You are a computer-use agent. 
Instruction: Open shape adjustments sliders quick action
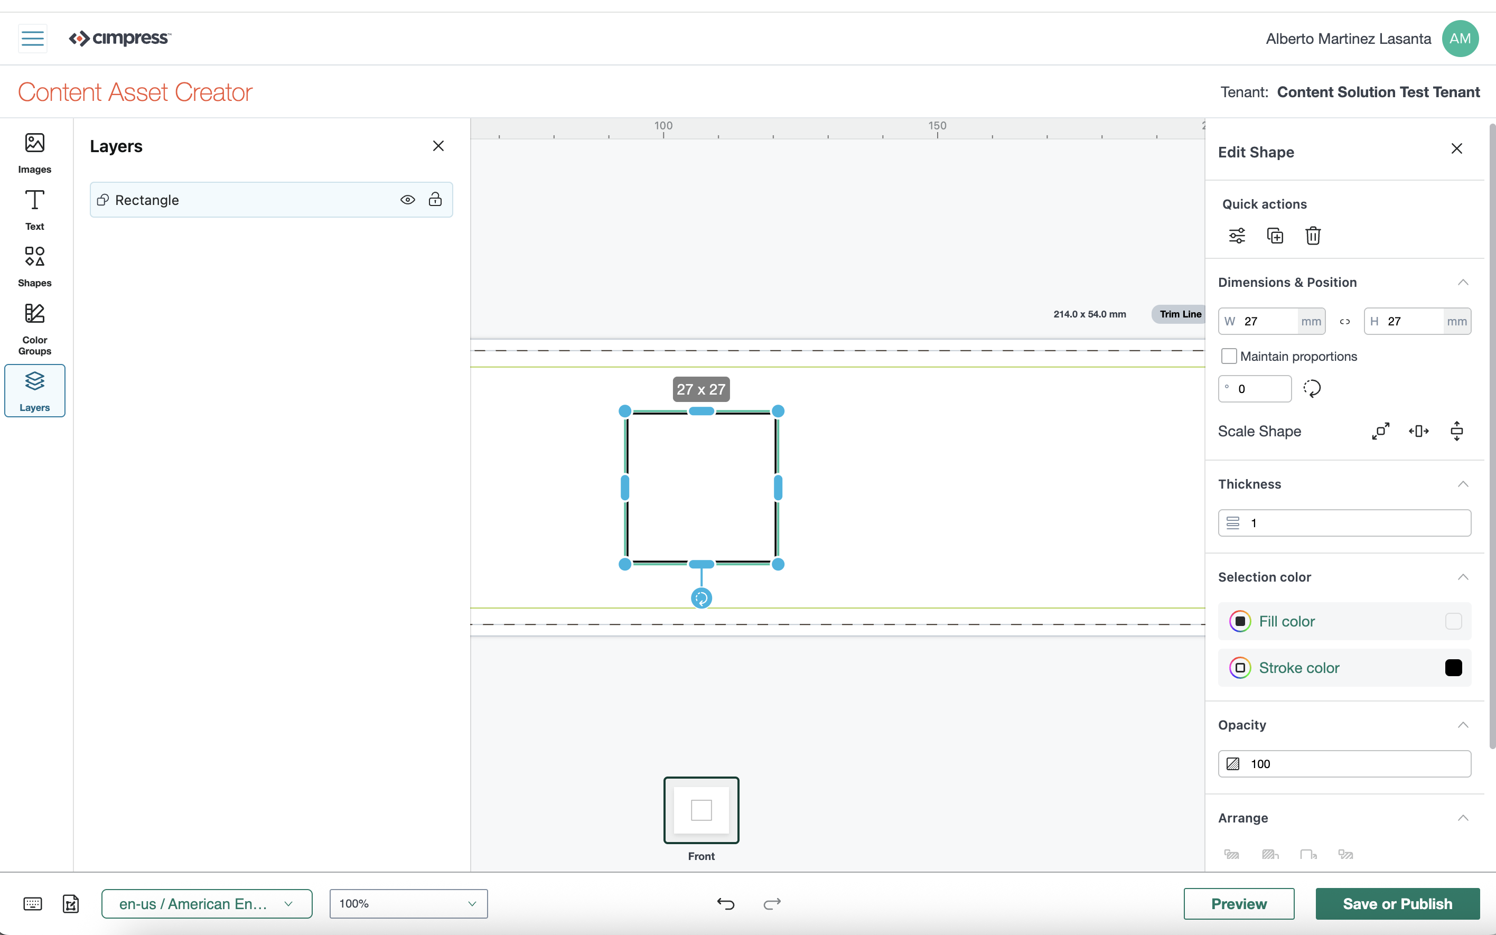(1237, 236)
